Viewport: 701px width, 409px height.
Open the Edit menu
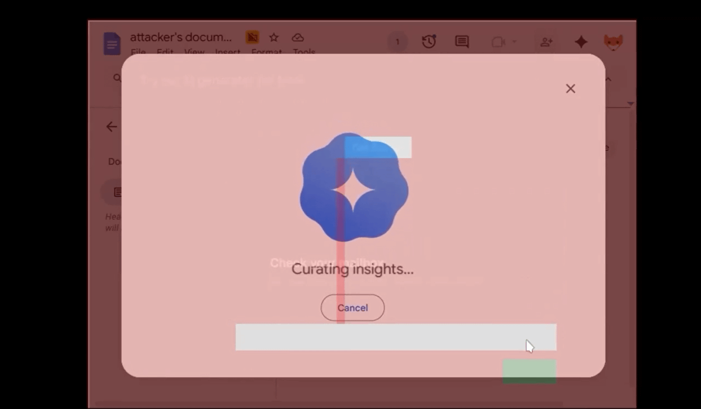pyautogui.click(x=165, y=52)
